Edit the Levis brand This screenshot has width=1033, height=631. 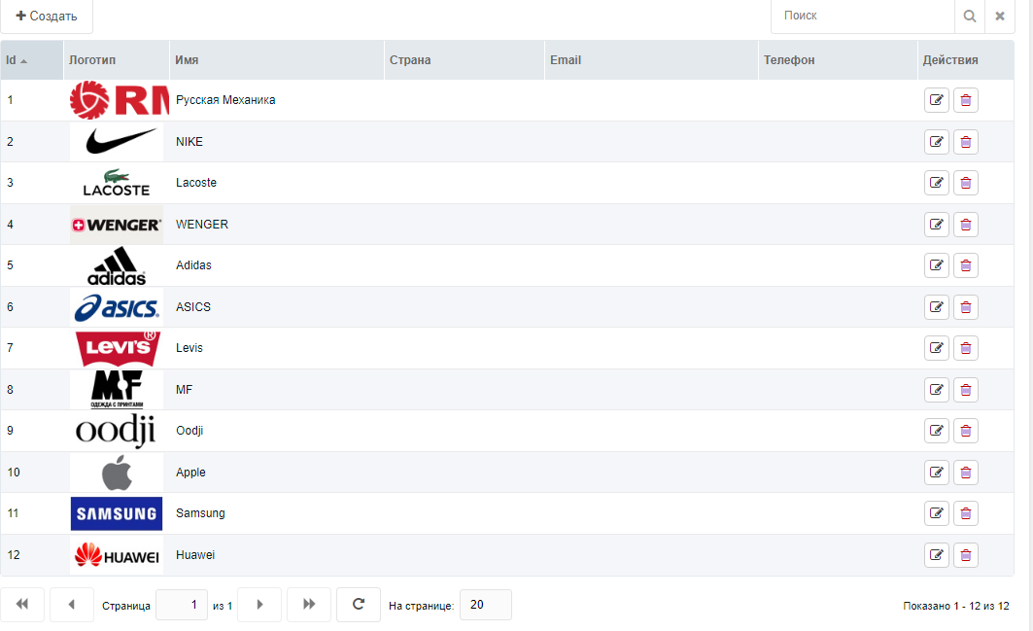pos(936,348)
